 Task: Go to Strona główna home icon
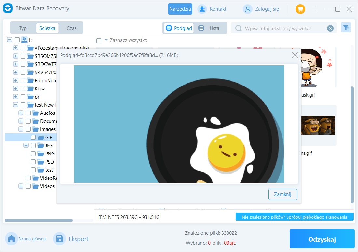(x=12, y=239)
